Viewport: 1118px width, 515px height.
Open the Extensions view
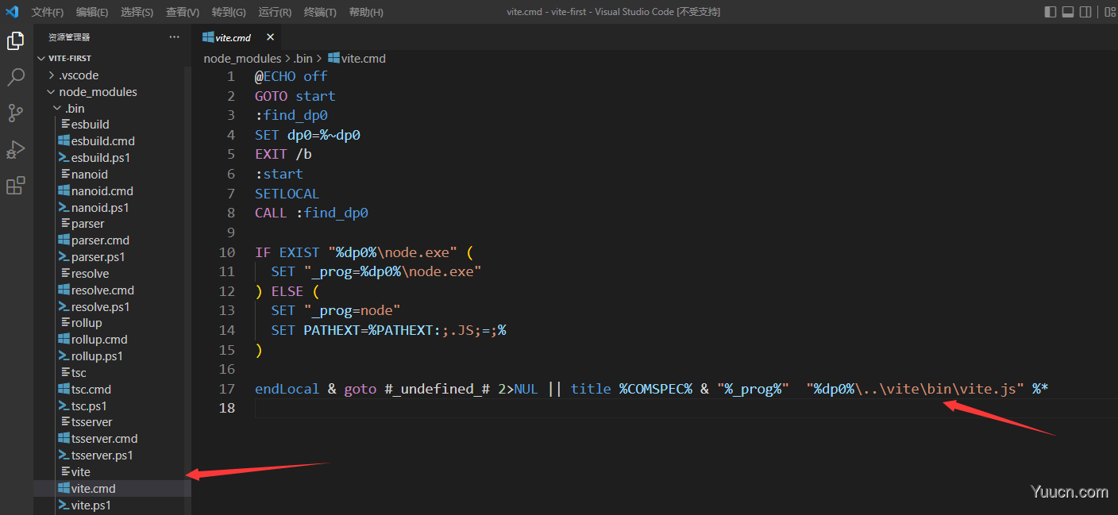click(15, 186)
